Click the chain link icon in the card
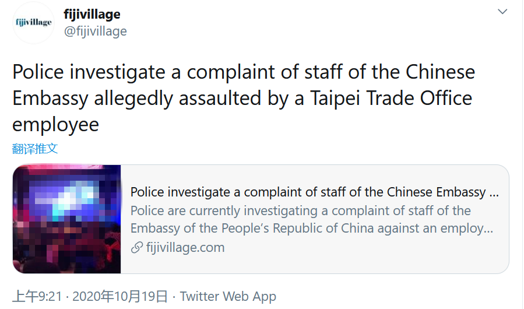 pos(136,247)
